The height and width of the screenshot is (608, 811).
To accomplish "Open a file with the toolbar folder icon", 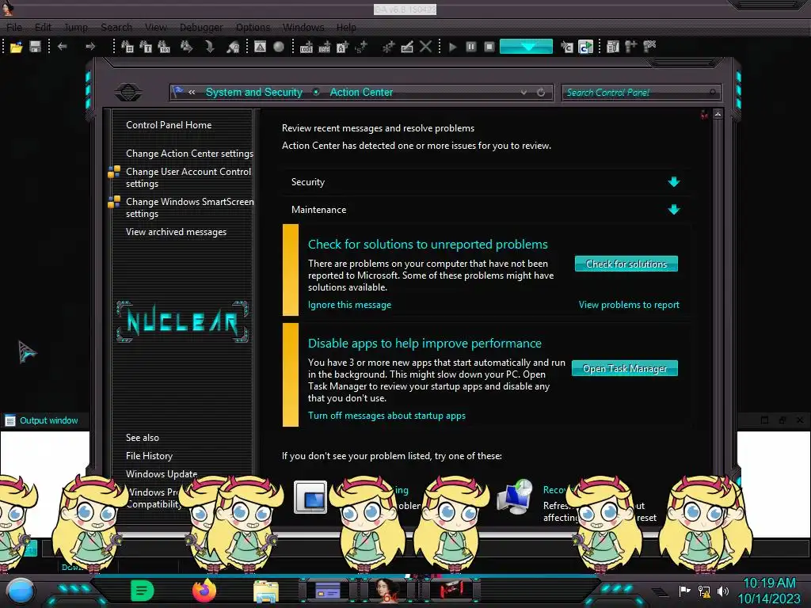I will 16,47.
